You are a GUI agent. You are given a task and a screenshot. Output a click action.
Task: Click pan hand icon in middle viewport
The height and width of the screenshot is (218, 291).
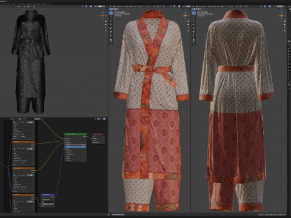tap(188, 24)
